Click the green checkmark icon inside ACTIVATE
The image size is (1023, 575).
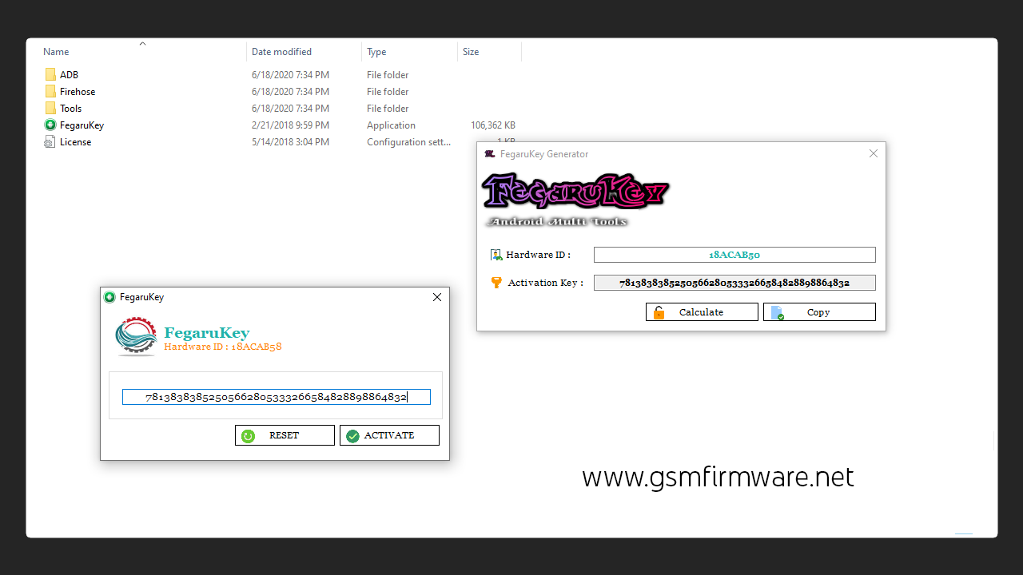click(352, 435)
